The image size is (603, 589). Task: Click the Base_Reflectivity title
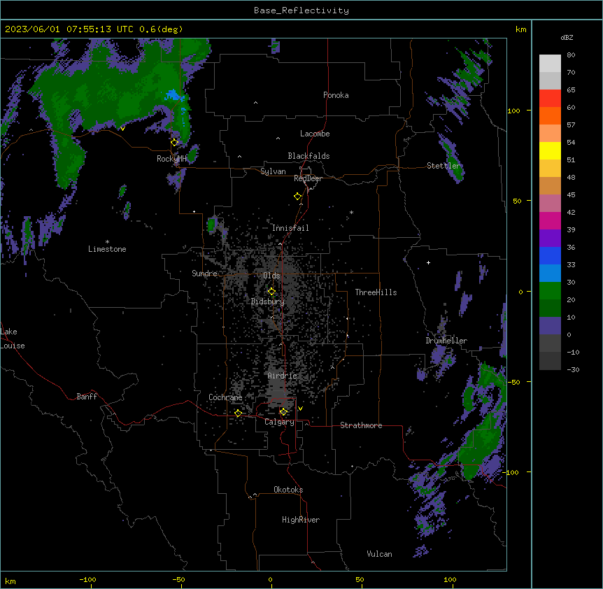(301, 10)
